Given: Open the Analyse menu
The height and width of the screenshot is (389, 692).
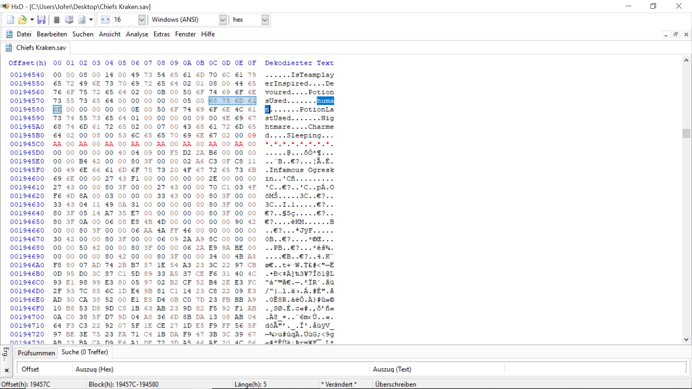Looking at the screenshot, I should coord(137,34).
